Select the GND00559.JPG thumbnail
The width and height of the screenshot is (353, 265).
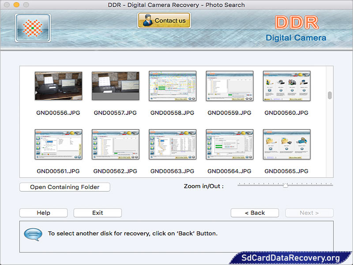(229, 85)
